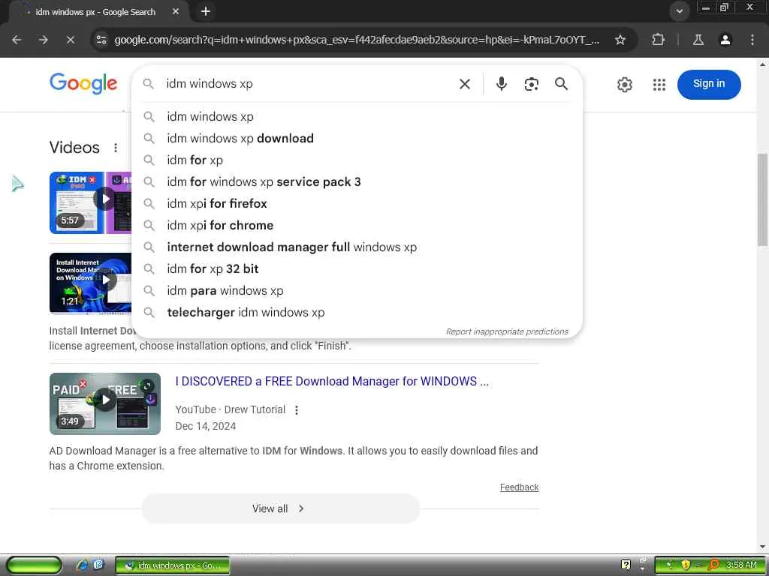Click the address bar URL text
The image size is (769, 576).
(x=357, y=40)
